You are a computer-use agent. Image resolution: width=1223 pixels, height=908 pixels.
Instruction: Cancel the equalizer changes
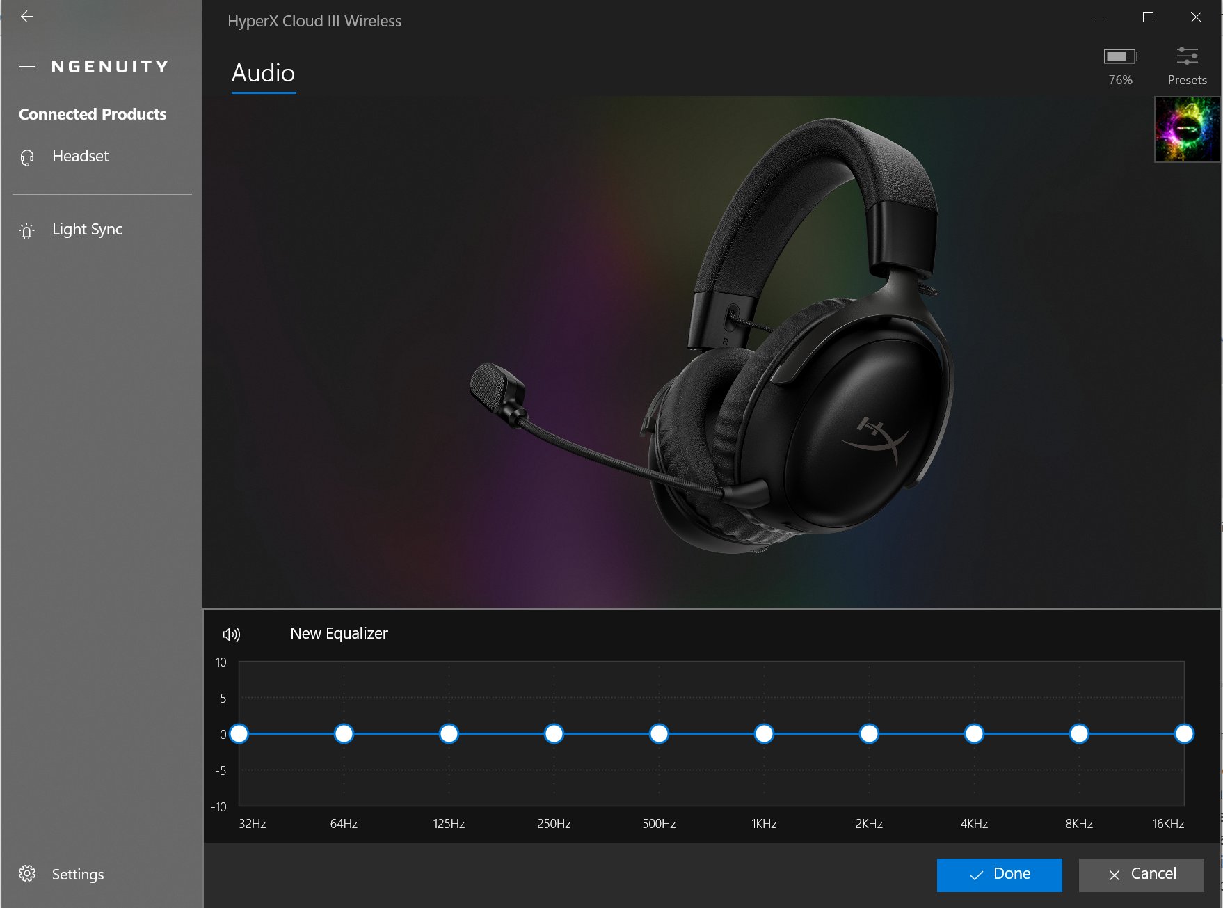[x=1141, y=875]
